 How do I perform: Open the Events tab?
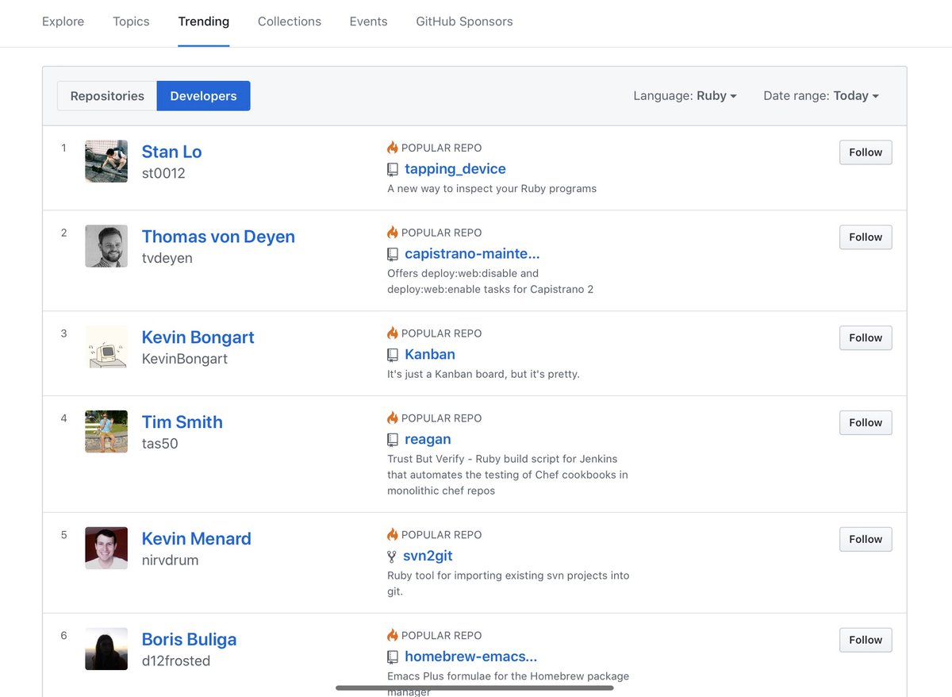click(368, 21)
